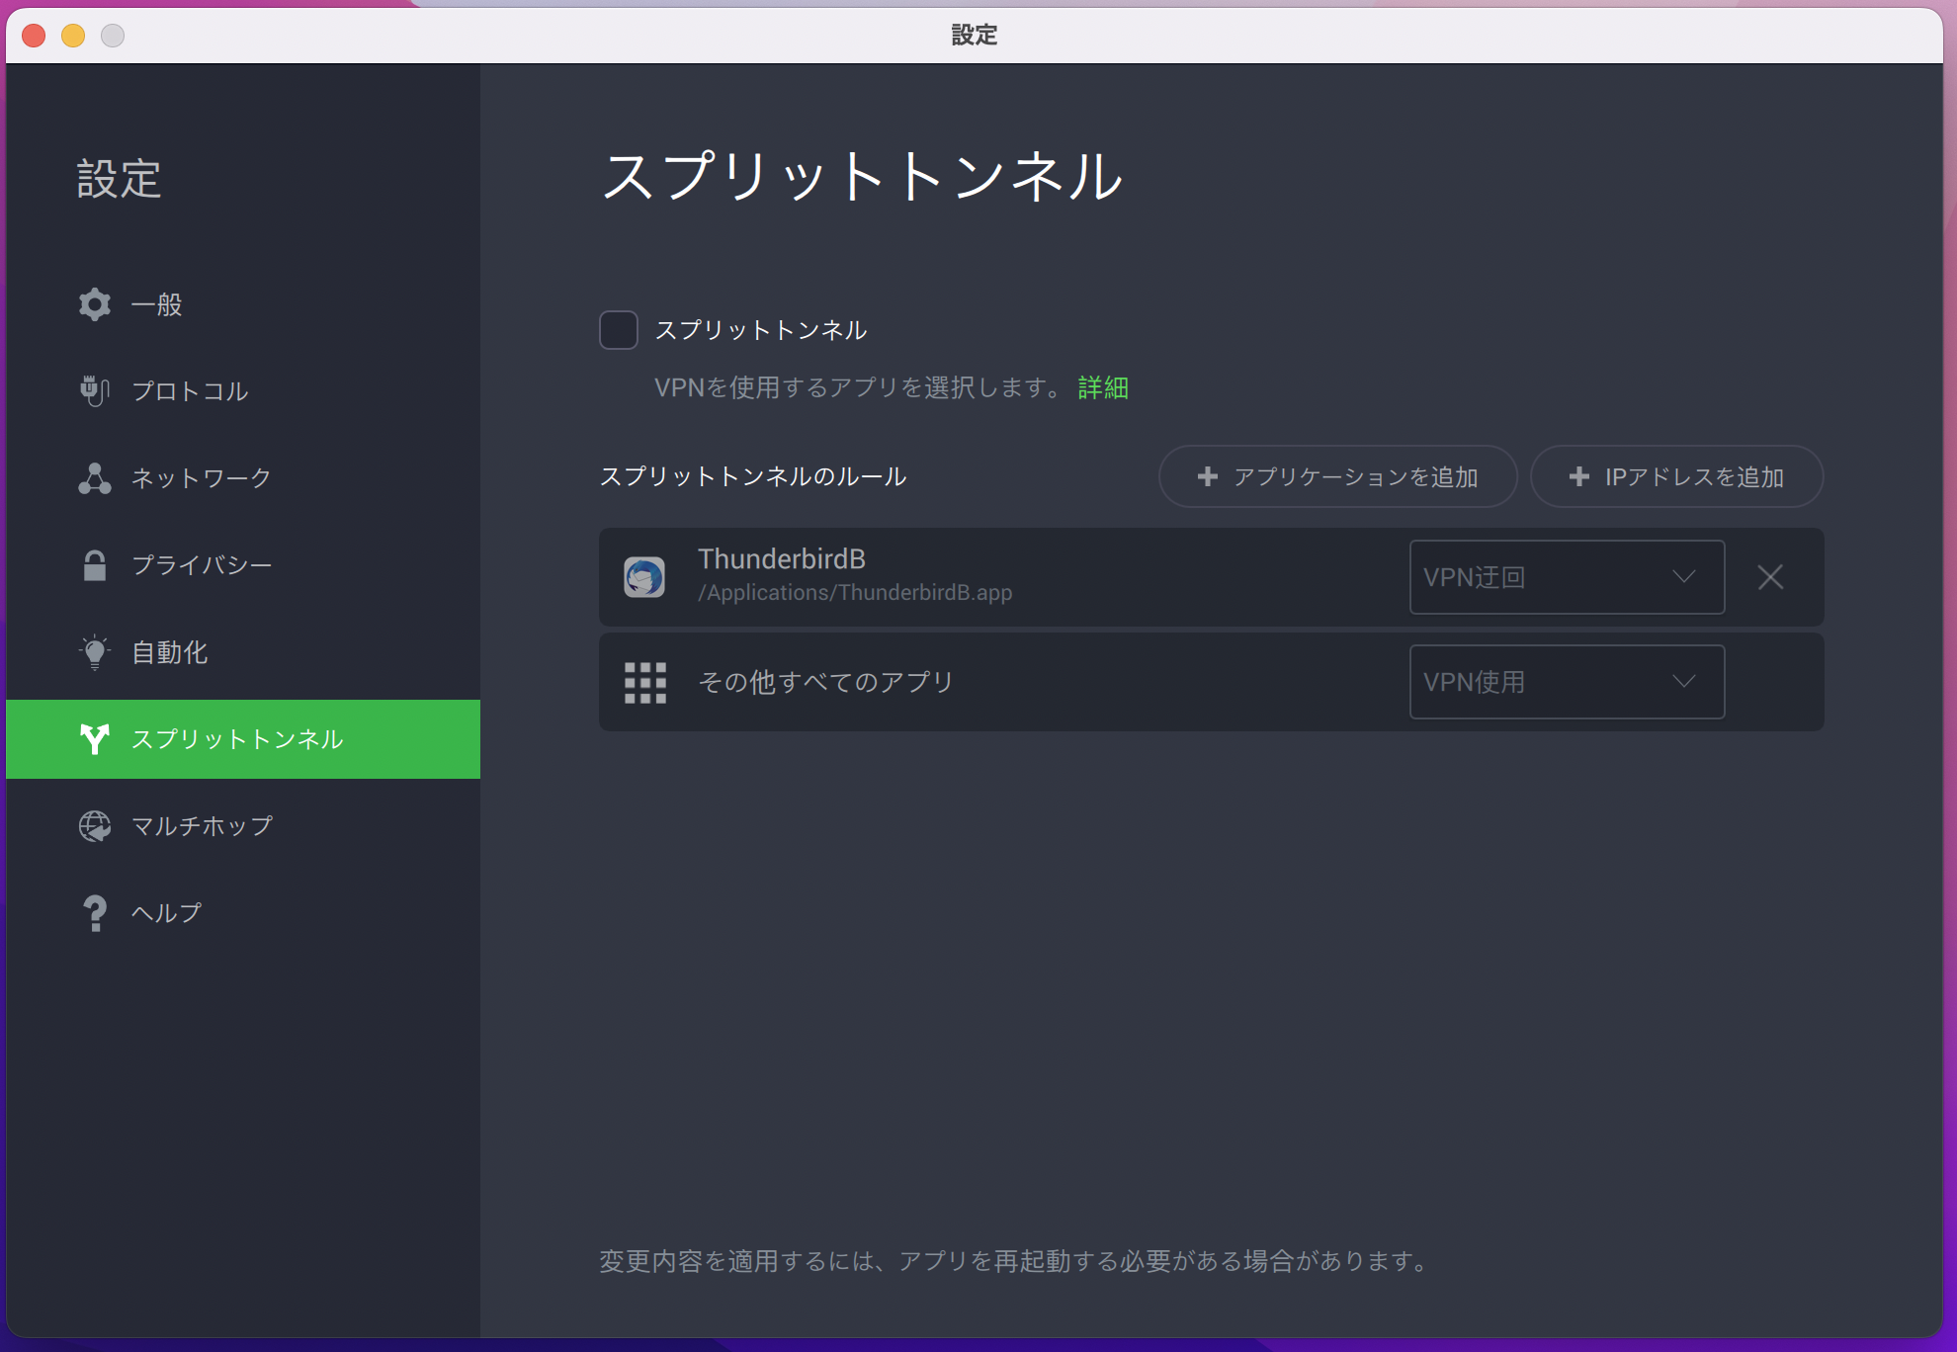Remove the ThunderbirdB rule with X
The image size is (1957, 1352).
1770,577
